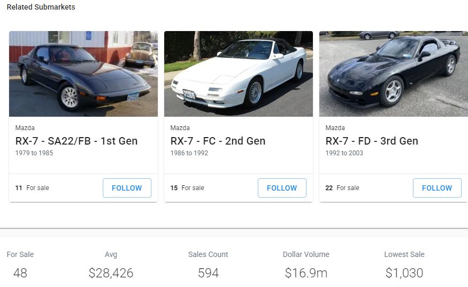Open the RX-7 - SA22/FB - 1st Gen title

[76, 141]
